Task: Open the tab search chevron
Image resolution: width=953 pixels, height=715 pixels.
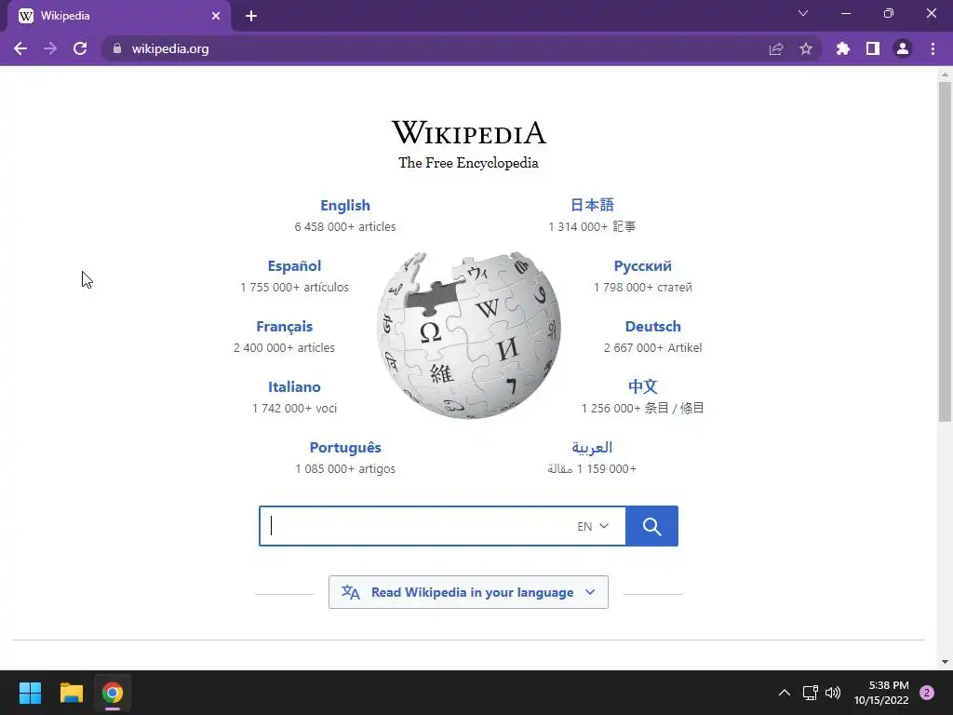Action: [803, 13]
